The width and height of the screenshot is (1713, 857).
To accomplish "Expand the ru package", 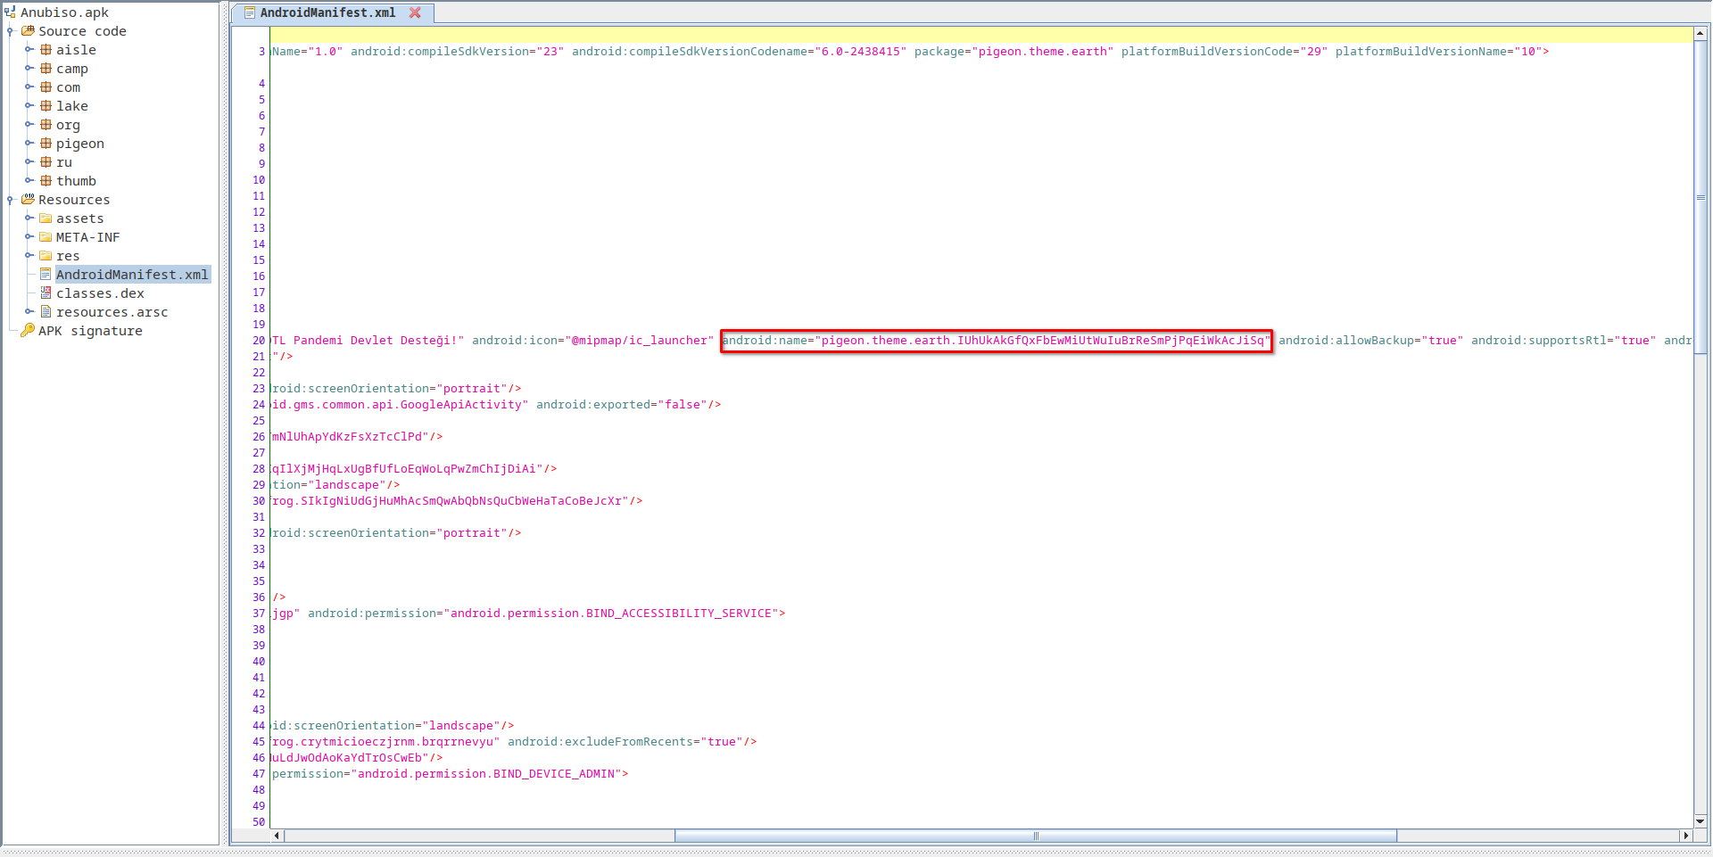I will (x=29, y=162).
